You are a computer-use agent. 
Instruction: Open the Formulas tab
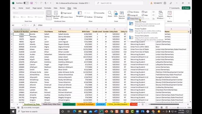click(x=48, y=8)
